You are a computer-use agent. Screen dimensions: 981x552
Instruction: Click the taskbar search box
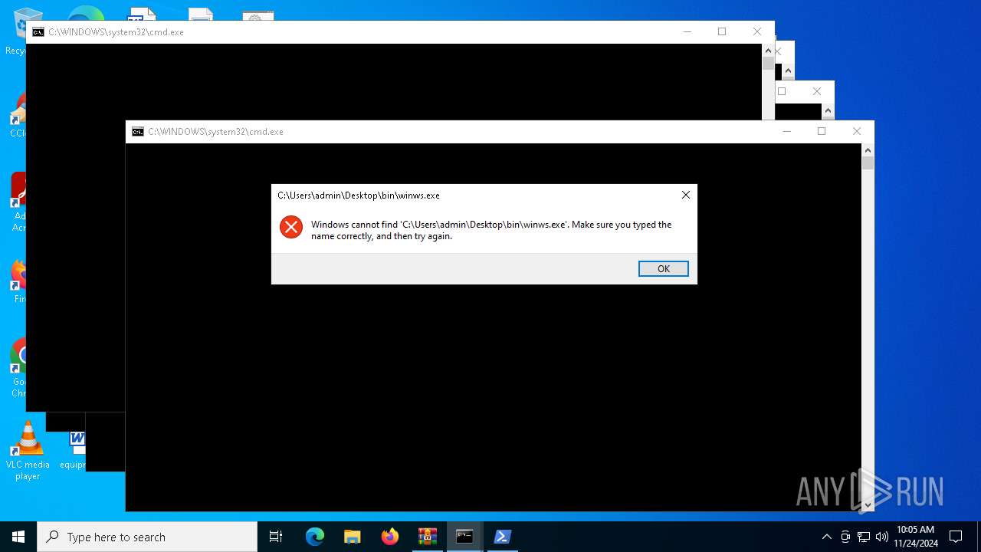[x=147, y=537]
